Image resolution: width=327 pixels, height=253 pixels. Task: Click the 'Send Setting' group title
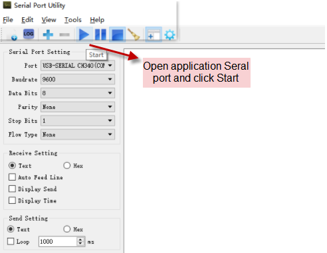click(28, 218)
